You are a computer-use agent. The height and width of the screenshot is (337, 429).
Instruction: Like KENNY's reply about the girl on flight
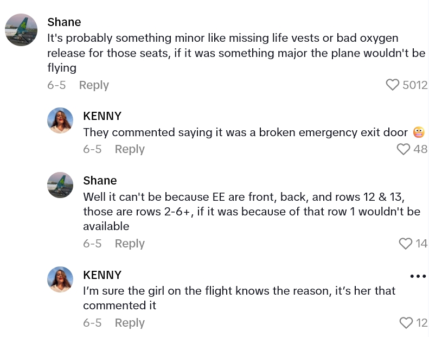(x=406, y=322)
